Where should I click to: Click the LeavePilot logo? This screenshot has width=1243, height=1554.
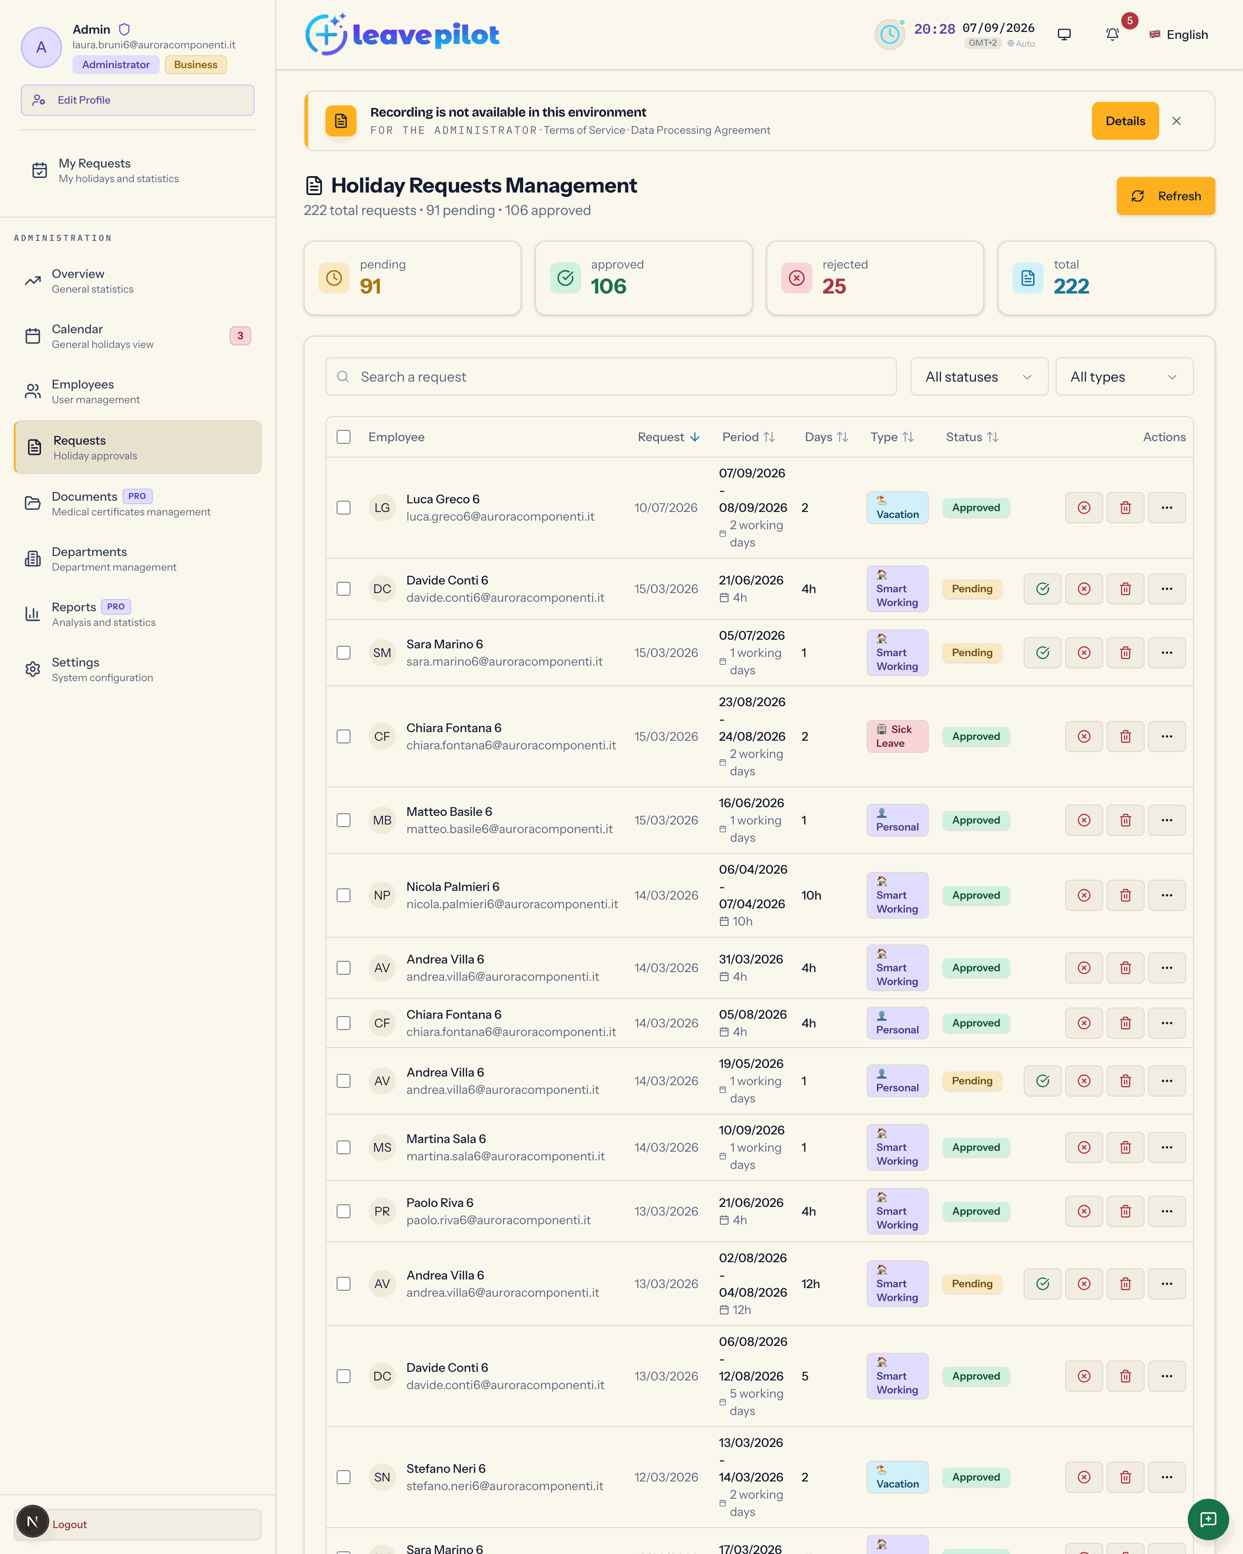click(402, 35)
